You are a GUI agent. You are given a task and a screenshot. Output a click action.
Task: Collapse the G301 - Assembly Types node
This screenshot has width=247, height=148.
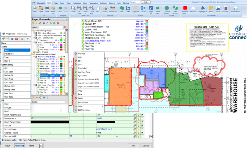[34, 38]
